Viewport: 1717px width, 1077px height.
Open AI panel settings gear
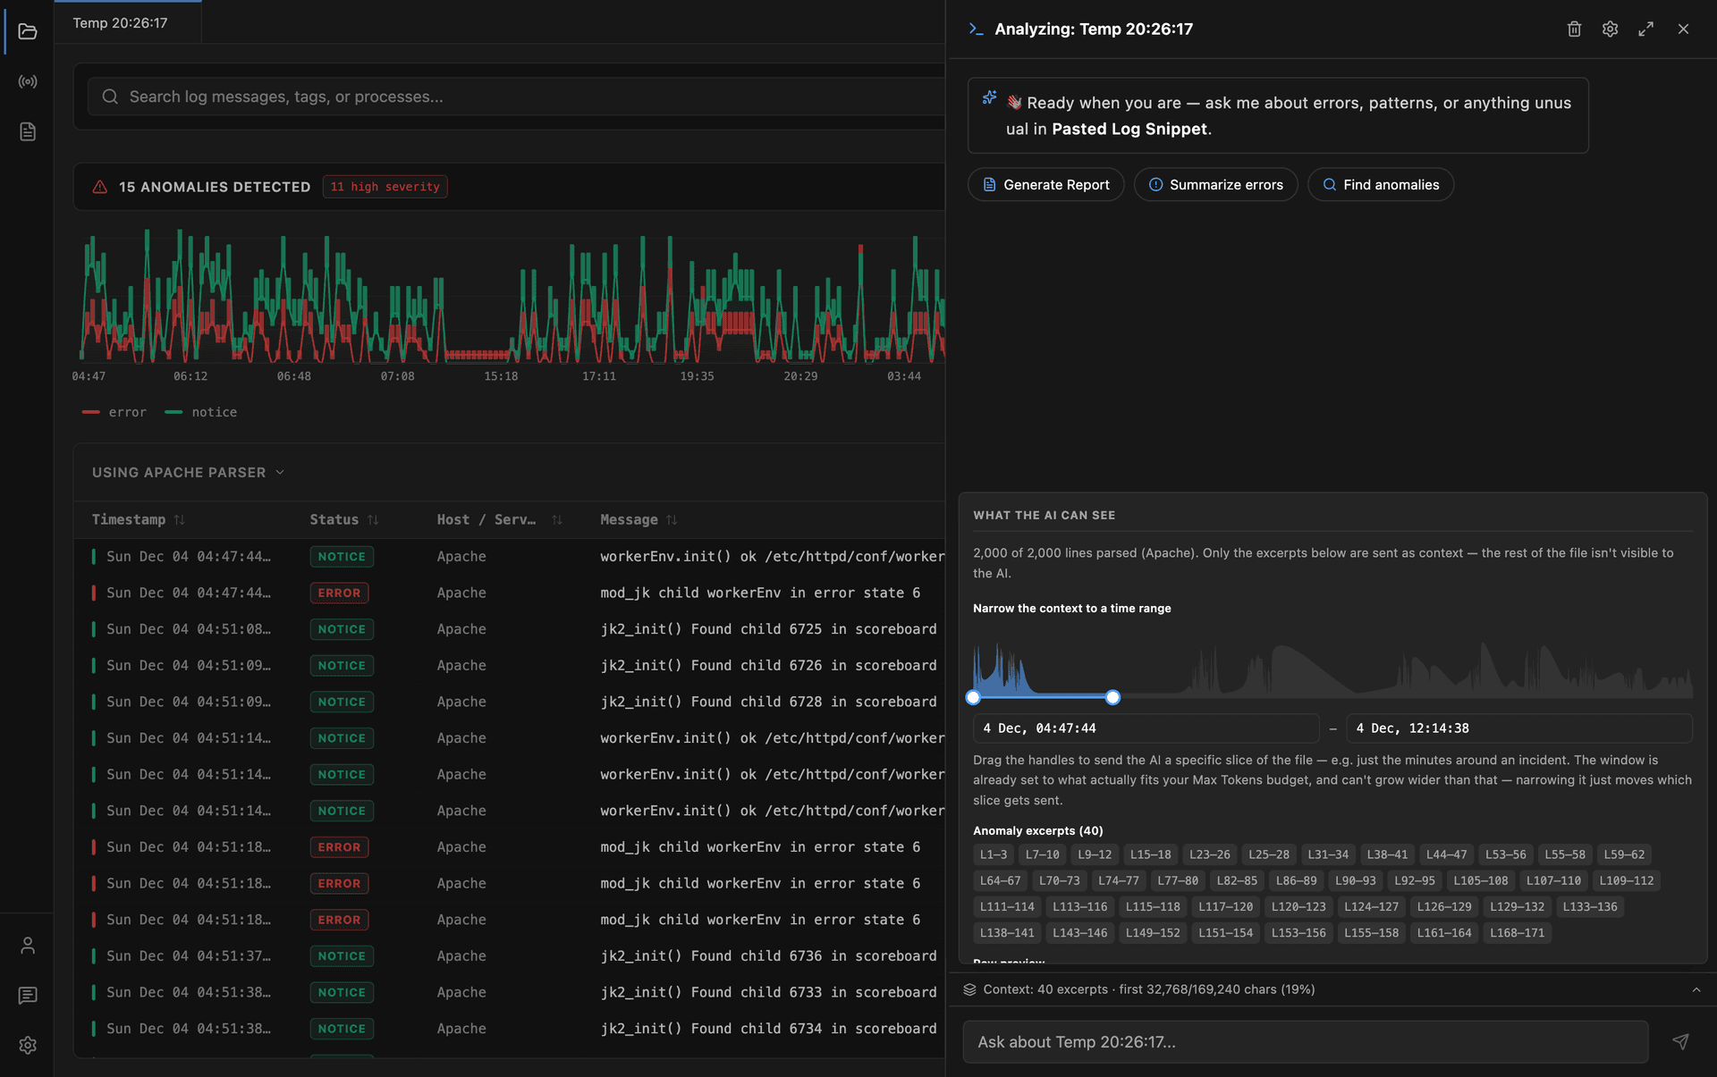[x=1610, y=29]
